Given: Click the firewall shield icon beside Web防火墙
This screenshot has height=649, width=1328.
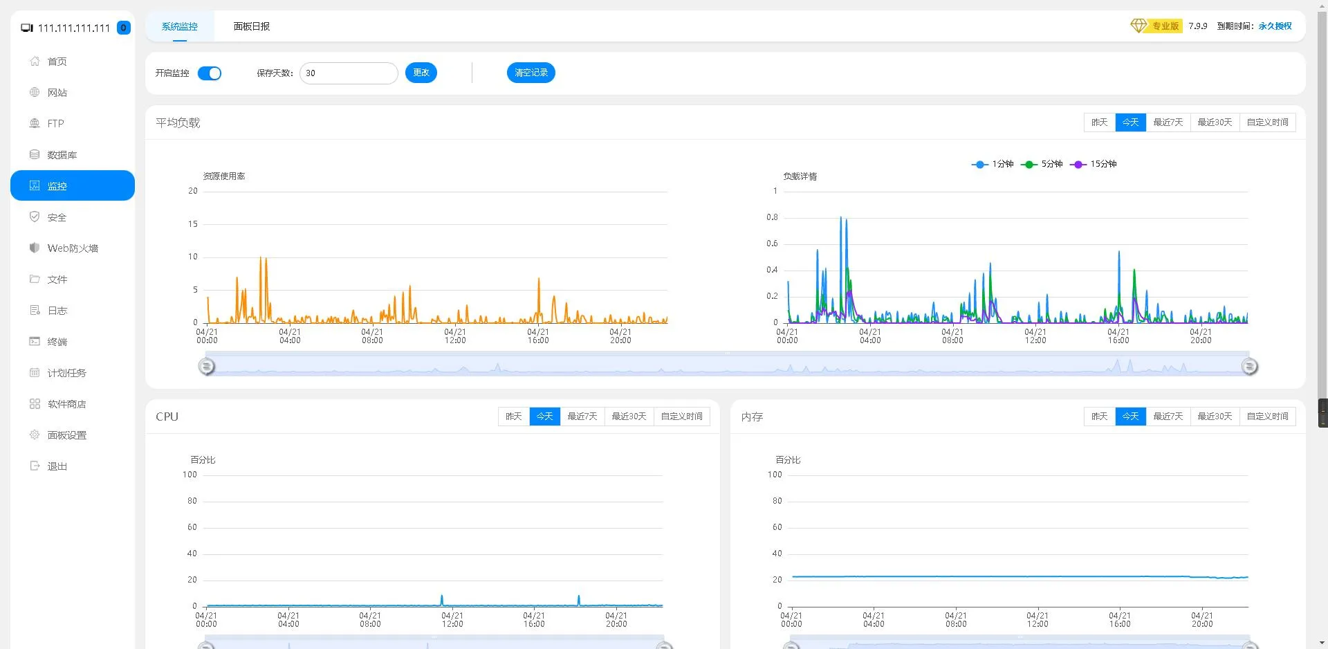Looking at the screenshot, I should 35,248.
